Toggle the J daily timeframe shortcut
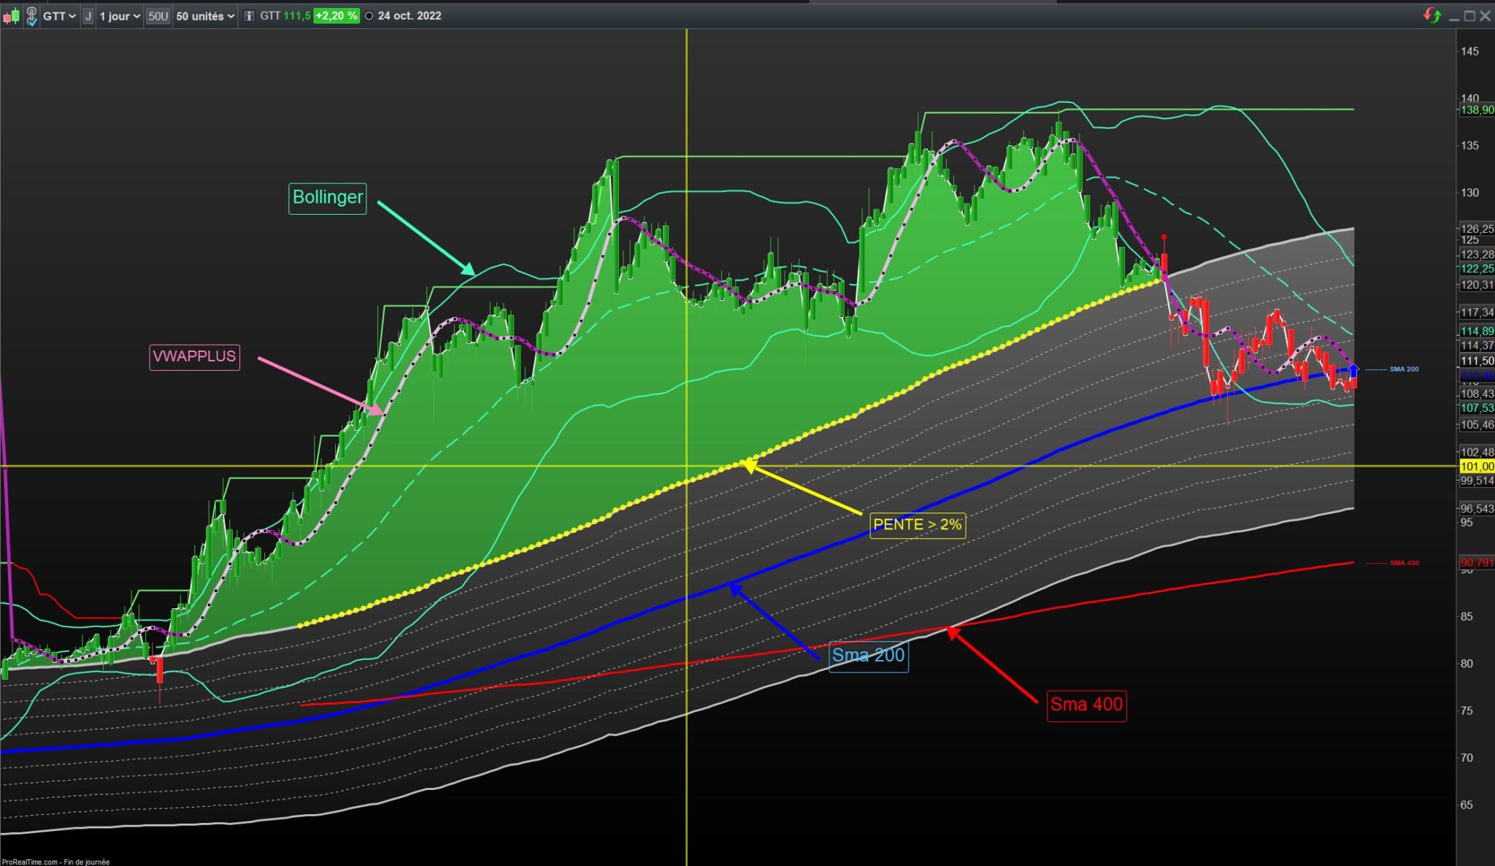 (x=88, y=16)
